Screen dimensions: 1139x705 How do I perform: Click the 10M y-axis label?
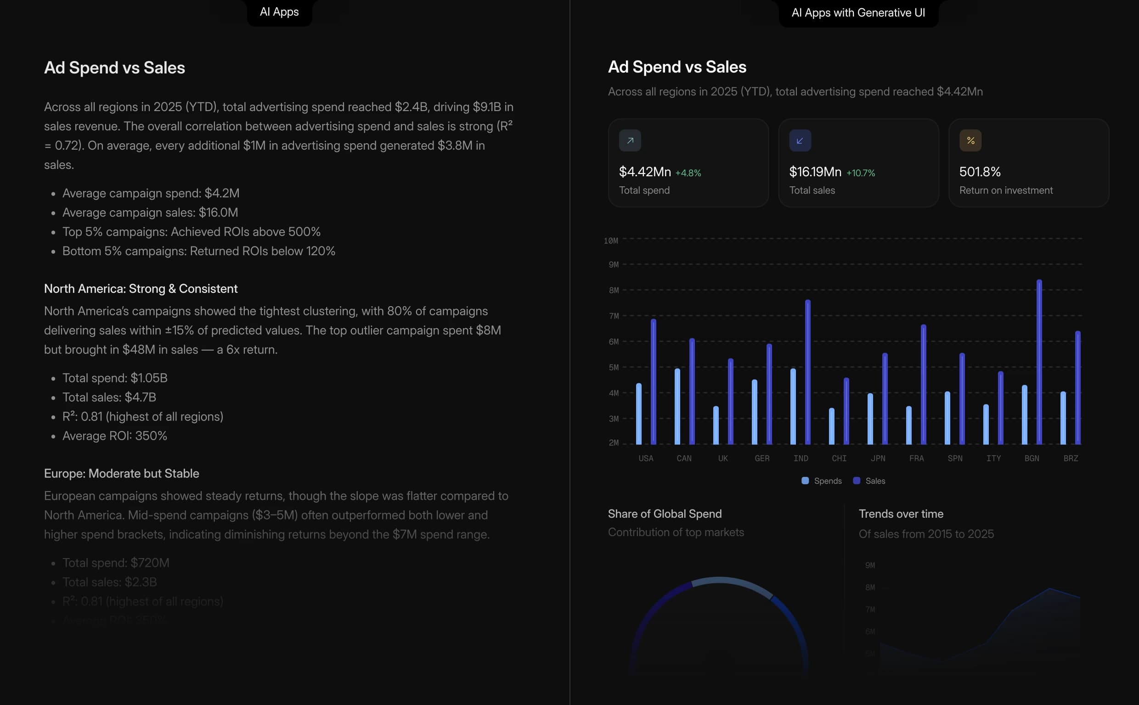pos(610,241)
